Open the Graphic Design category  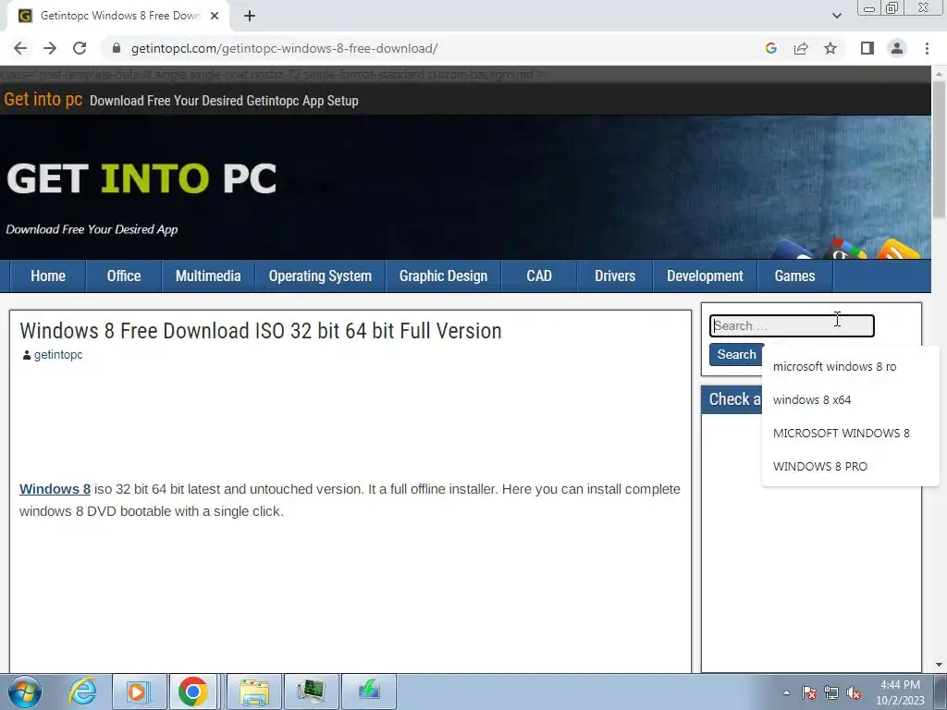coord(443,275)
